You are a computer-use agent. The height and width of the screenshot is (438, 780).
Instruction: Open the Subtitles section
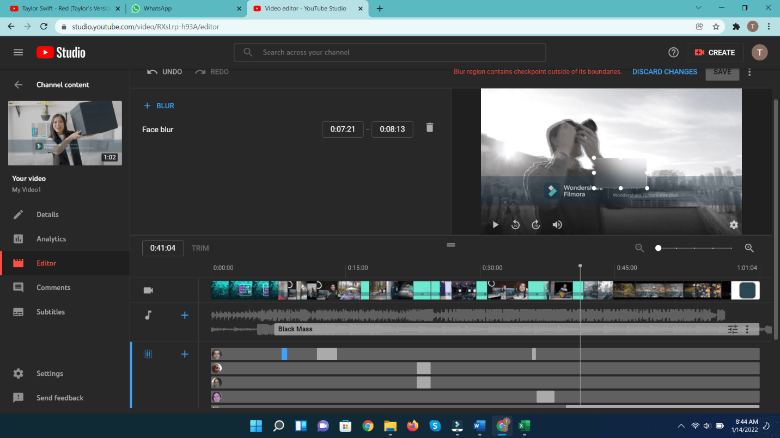tap(65, 312)
